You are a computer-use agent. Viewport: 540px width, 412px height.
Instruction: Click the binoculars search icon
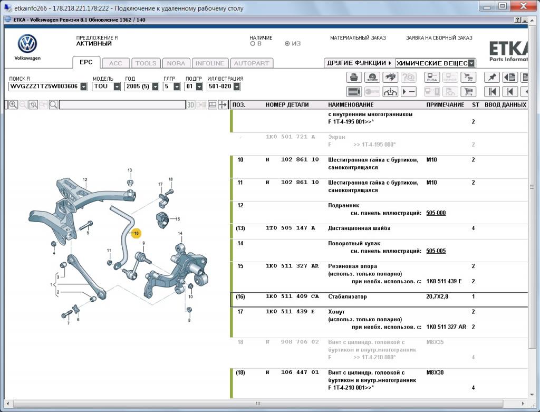point(390,77)
